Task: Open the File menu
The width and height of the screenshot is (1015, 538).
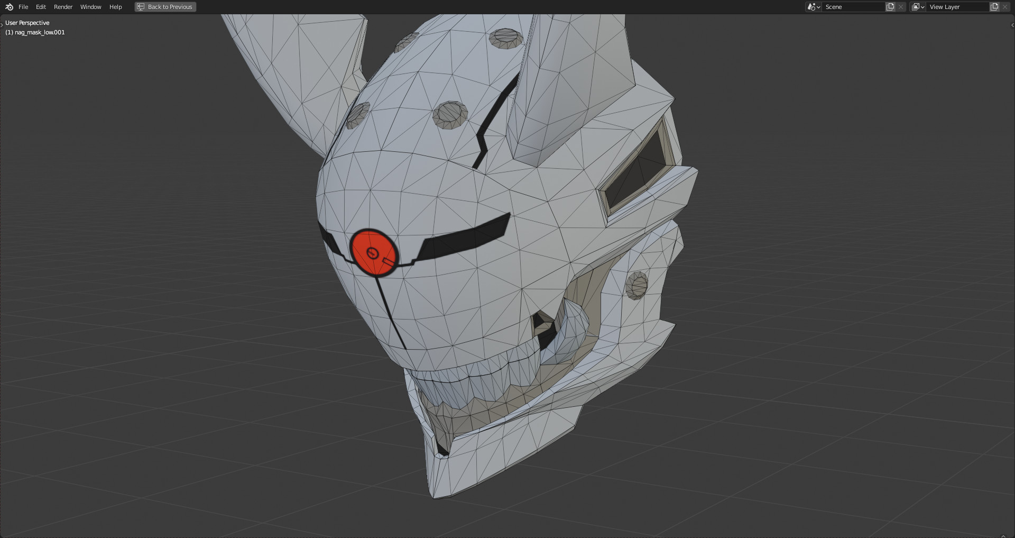Action: click(x=23, y=7)
